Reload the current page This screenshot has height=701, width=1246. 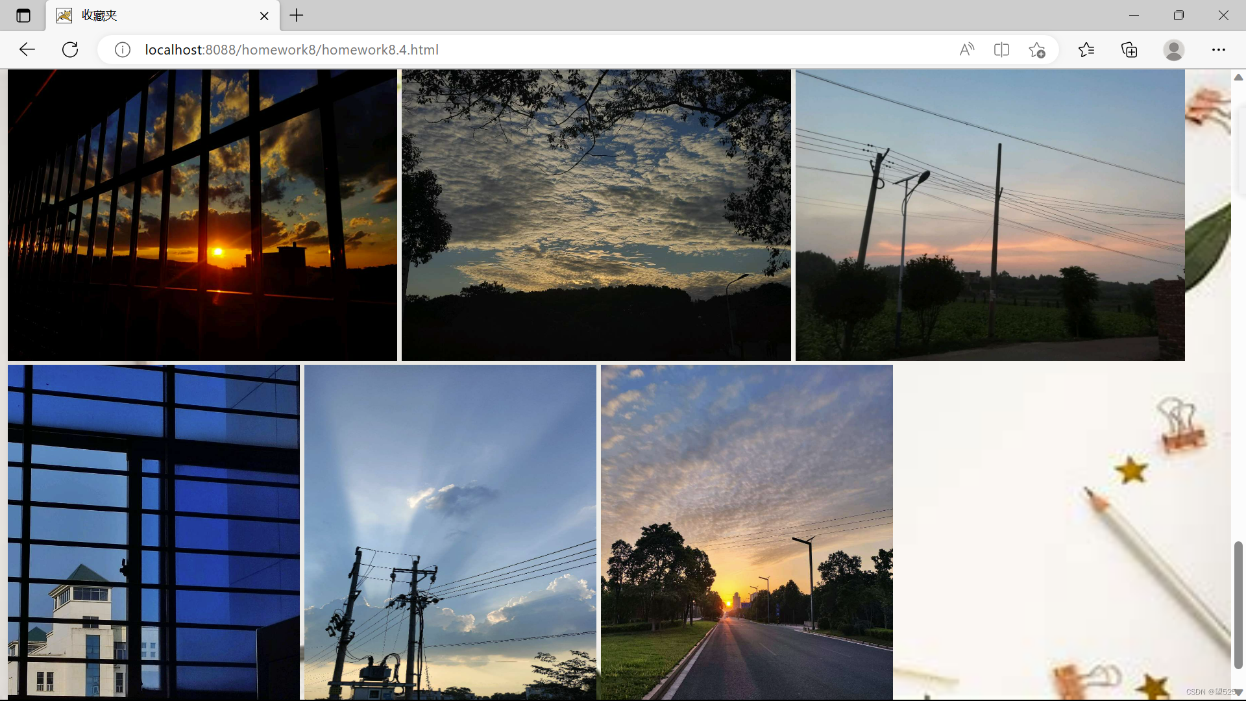(70, 49)
